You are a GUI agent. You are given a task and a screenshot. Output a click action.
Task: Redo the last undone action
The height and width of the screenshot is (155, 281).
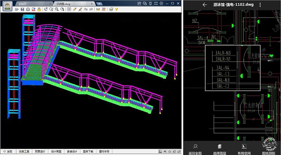(91, 9)
